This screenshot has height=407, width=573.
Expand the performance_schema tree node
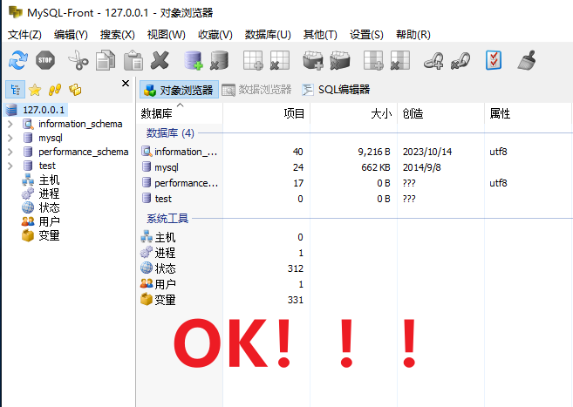(x=10, y=152)
